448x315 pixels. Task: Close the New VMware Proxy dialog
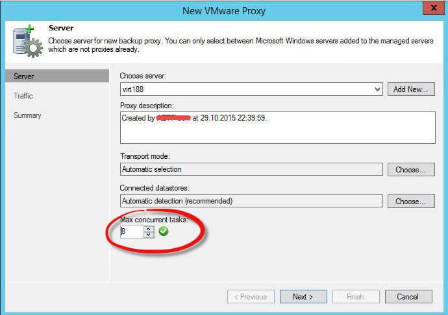[434, 8]
